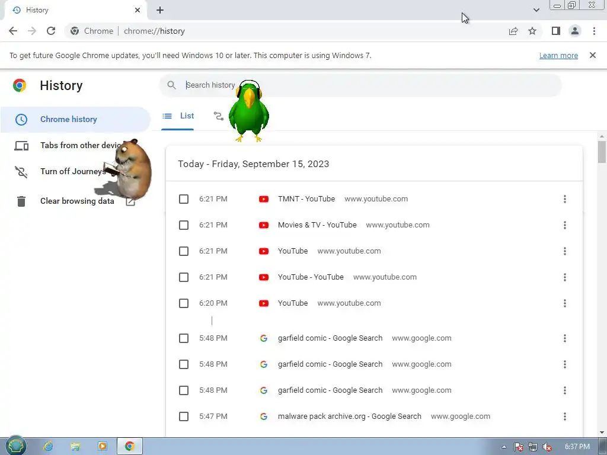
Task: Switch to the Journeys tab icon
Action: 218,116
